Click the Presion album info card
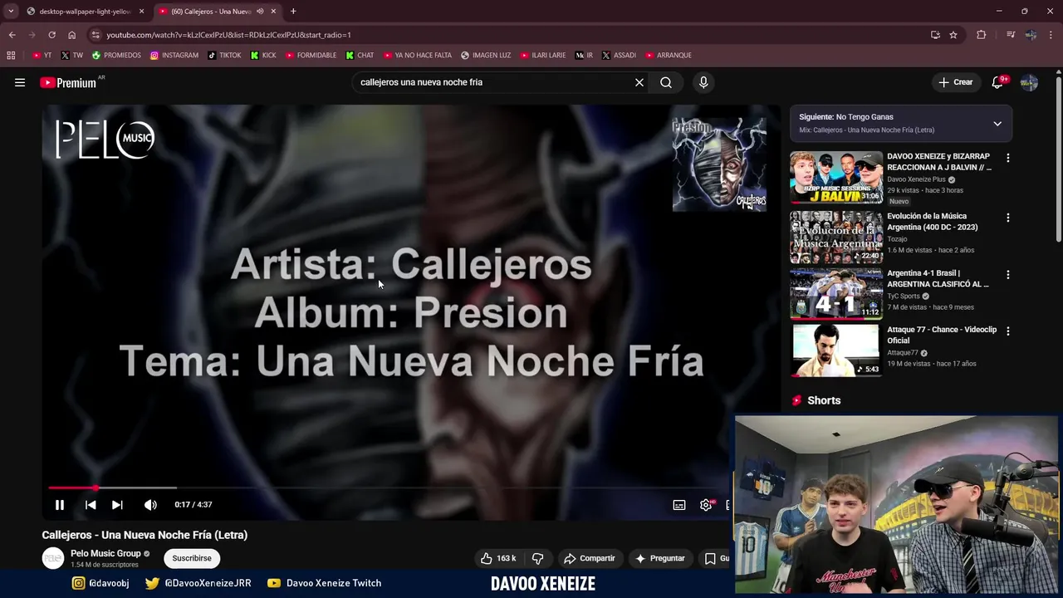The height and width of the screenshot is (598, 1063). tap(719, 164)
